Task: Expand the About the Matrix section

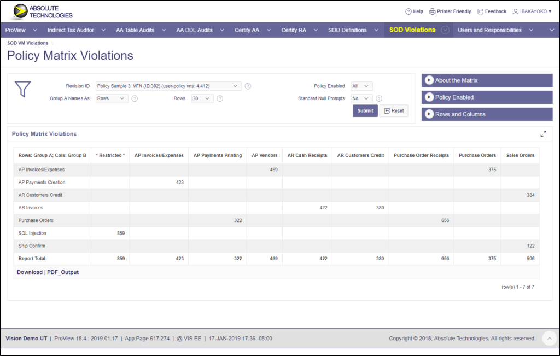Action: 487,80
